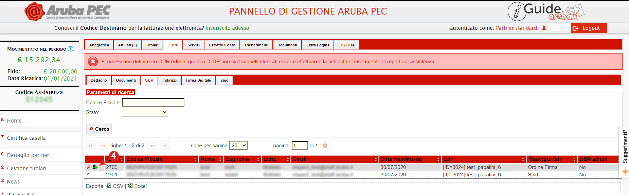Open the top-row Documenti tab
Image resolution: width=629 pixels, height=195 pixels.
[x=287, y=45]
